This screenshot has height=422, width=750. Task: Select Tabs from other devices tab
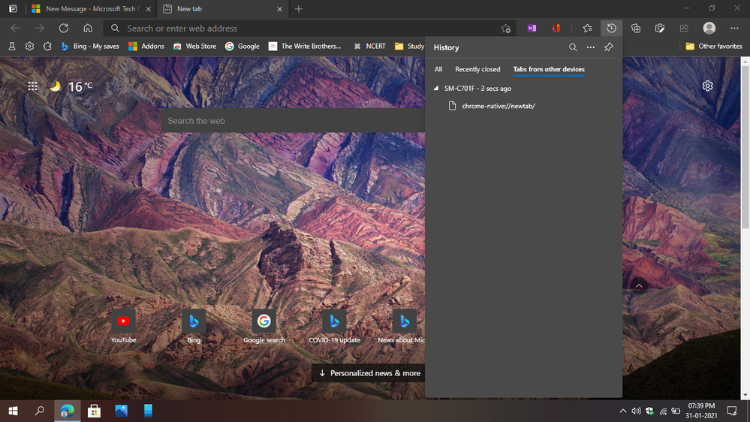tap(549, 69)
